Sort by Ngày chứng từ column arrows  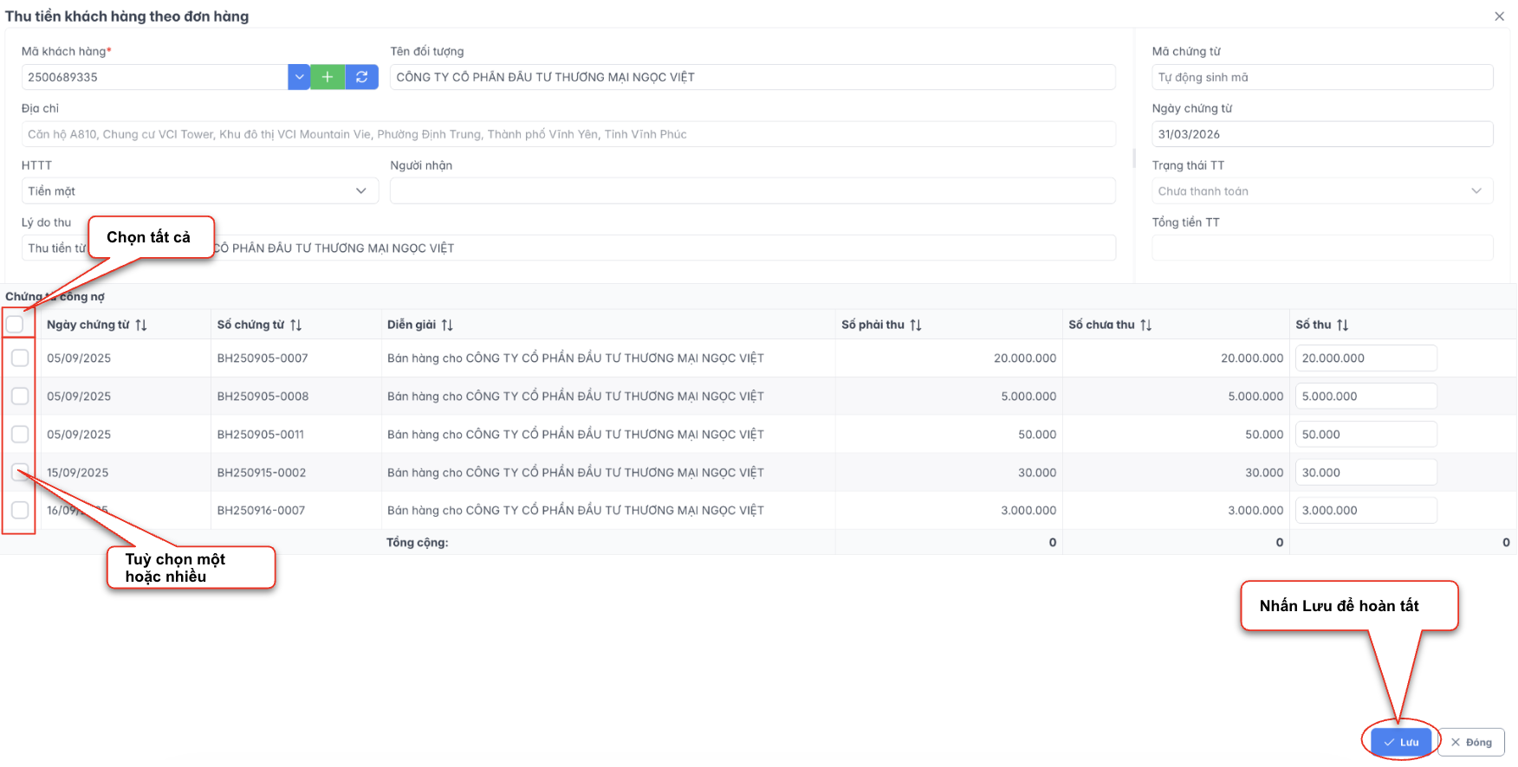pyautogui.click(x=141, y=325)
